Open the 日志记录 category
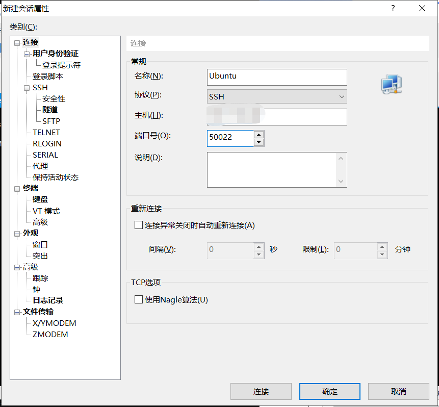 coord(48,300)
